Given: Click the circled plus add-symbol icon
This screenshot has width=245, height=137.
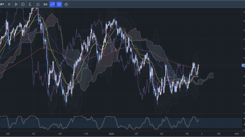Looking at the screenshot, I should tap(23, 4).
